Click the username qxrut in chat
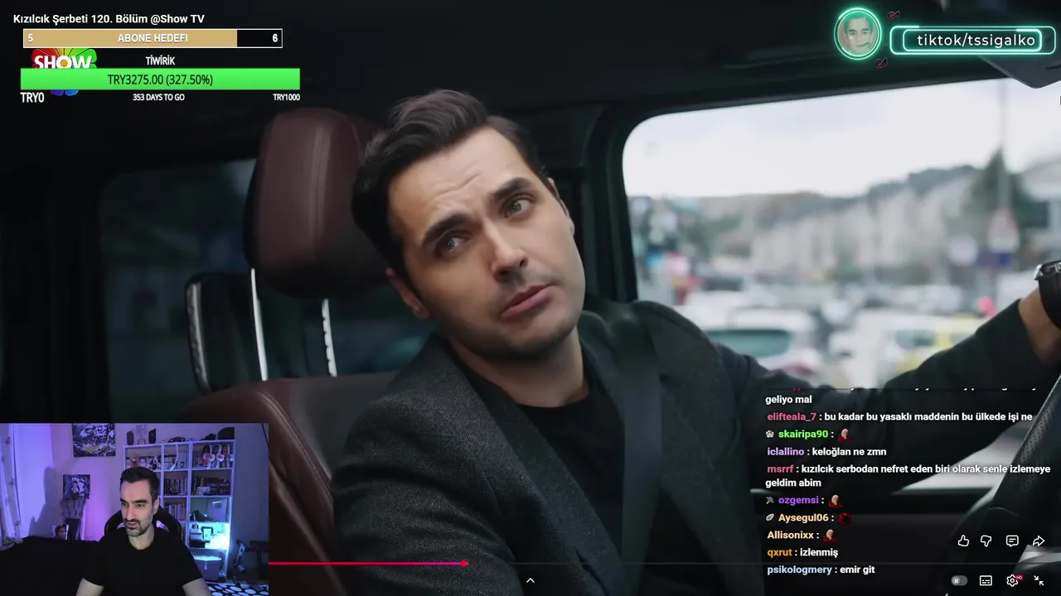Image resolution: width=1061 pixels, height=596 pixels. click(779, 552)
